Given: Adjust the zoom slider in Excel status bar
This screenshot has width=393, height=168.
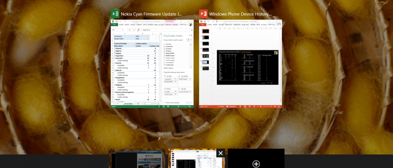Looking at the screenshot, I should click(179, 107).
